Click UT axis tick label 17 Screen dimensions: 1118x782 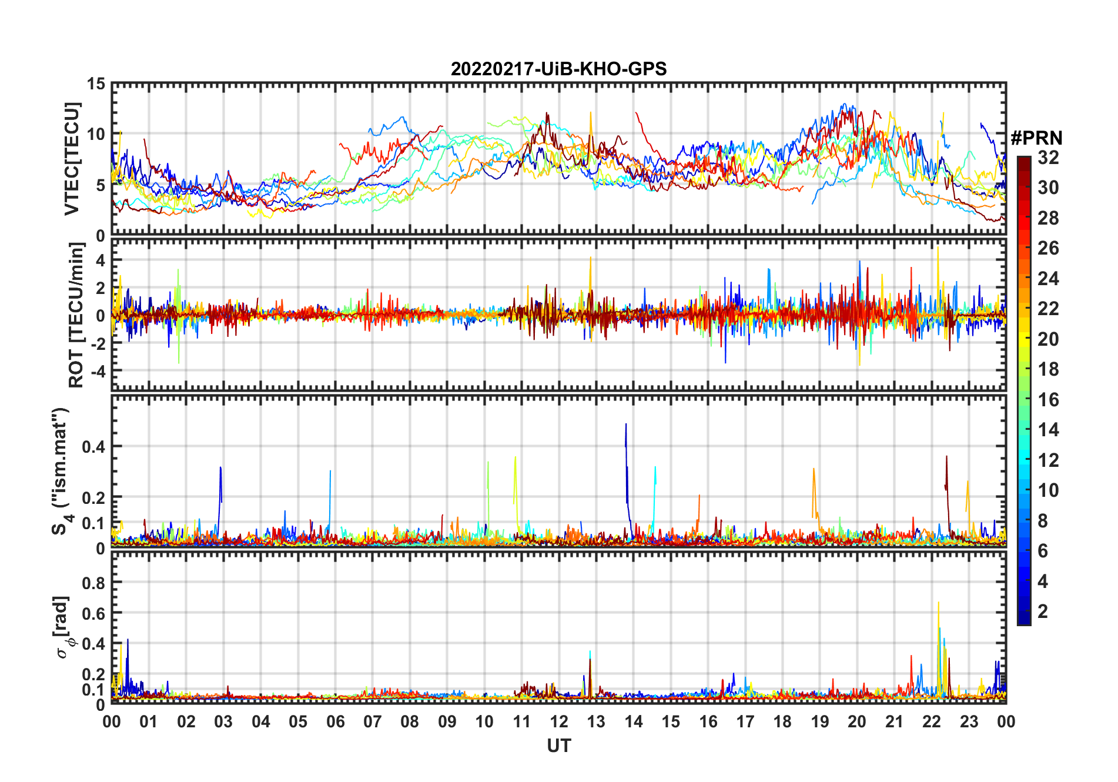(745, 721)
